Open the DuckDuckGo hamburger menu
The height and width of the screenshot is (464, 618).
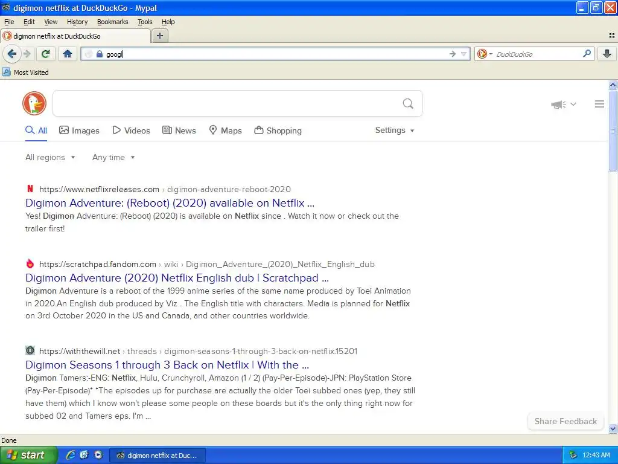click(599, 104)
